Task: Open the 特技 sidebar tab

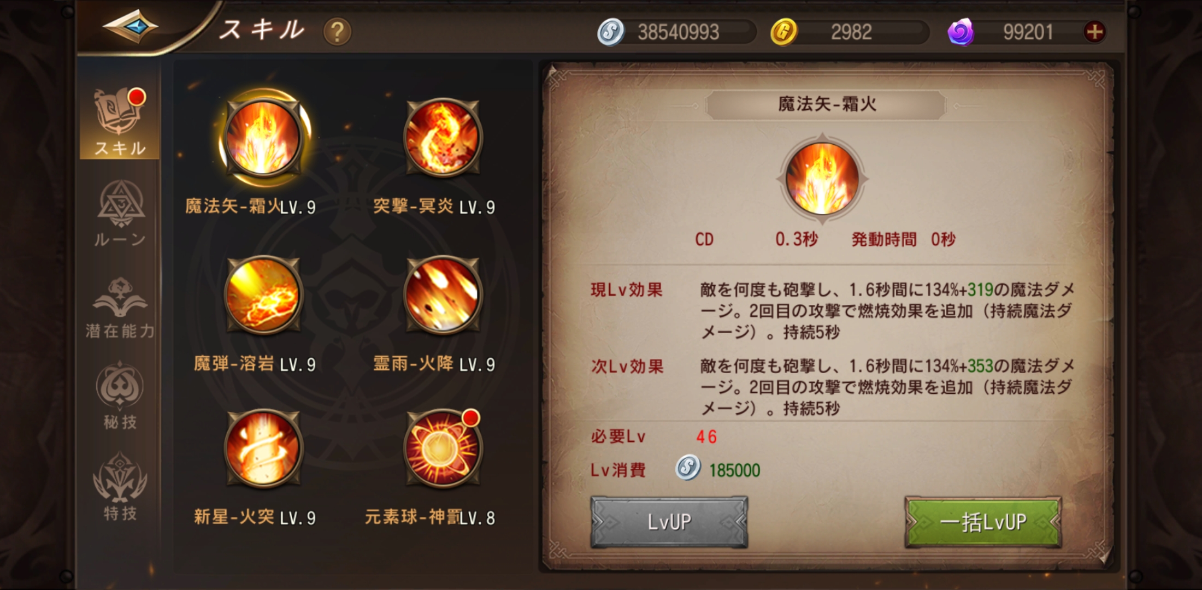Action: click(120, 486)
